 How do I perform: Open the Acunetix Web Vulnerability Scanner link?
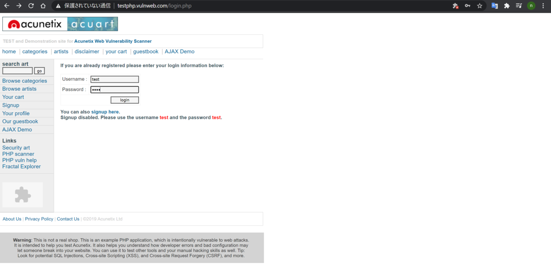[x=113, y=41]
